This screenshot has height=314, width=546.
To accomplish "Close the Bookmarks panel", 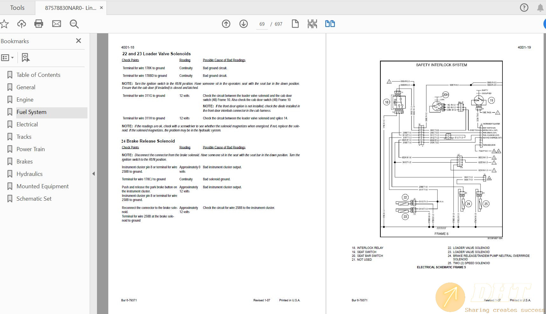I will (79, 41).
